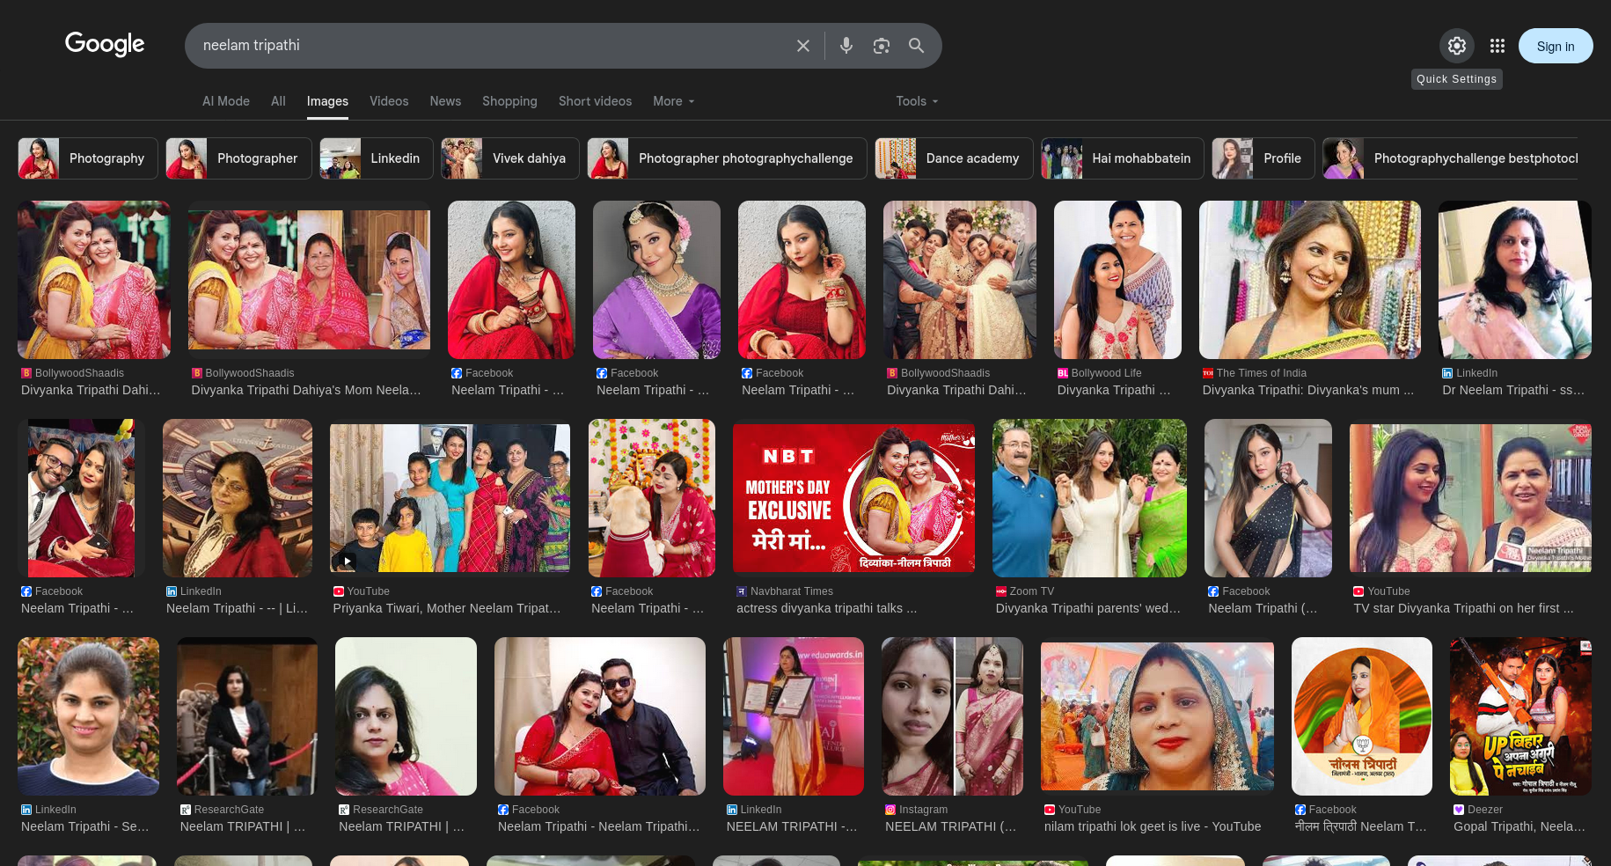The image size is (1611, 866).
Task: Apply the Vivek dahiya filter chip
Action: (510, 158)
